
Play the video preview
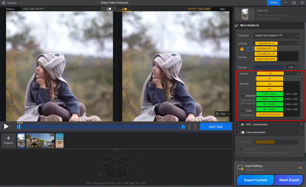click(x=6, y=126)
